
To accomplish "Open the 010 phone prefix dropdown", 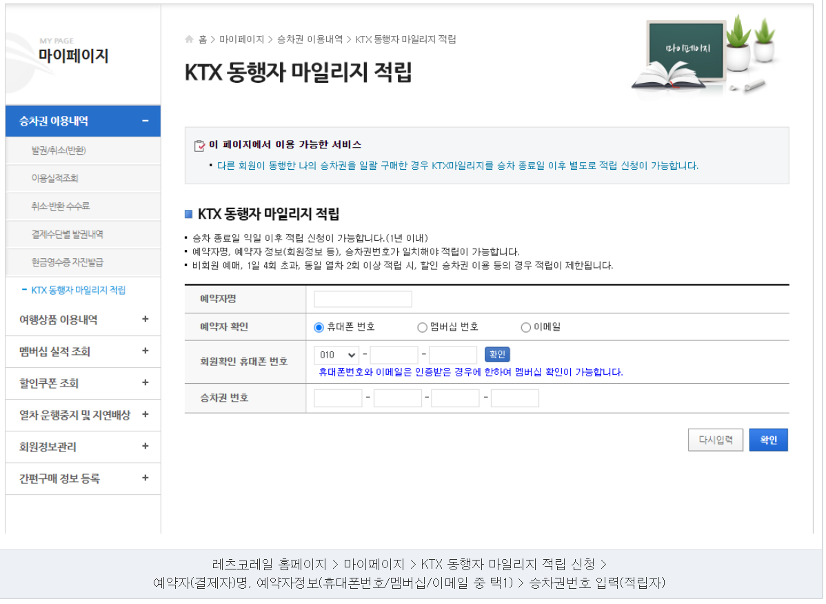I will pyautogui.click(x=337, y=355).
